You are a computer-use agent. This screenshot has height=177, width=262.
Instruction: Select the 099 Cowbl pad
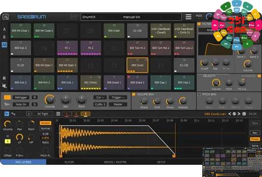pyautogui.click(x=137, y=65)
